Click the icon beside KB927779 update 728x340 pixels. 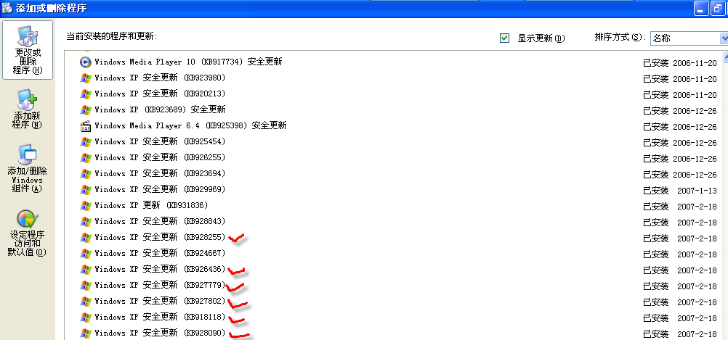pos(86,286)
